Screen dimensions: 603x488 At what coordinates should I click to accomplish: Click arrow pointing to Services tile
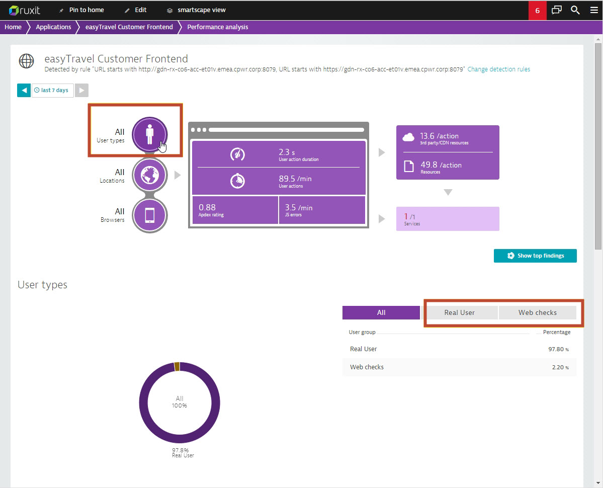point(382,219)
